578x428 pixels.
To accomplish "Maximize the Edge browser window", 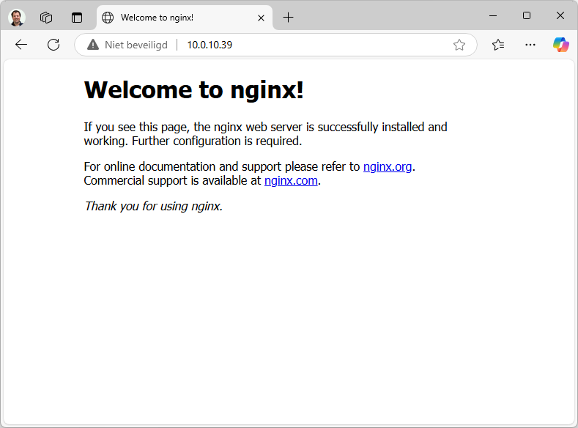I will (527, 15).
